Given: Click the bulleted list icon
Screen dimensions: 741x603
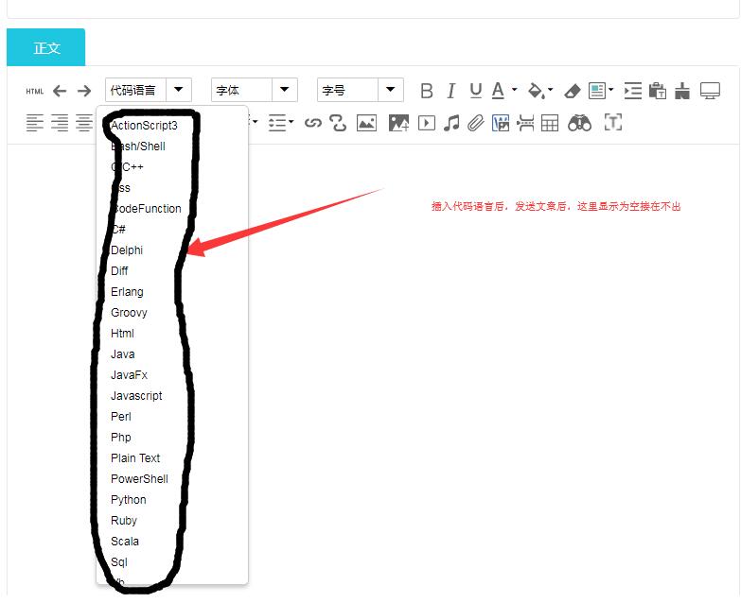Looking at the screenshot, I should pyautogui.click(x=277, y=123).
